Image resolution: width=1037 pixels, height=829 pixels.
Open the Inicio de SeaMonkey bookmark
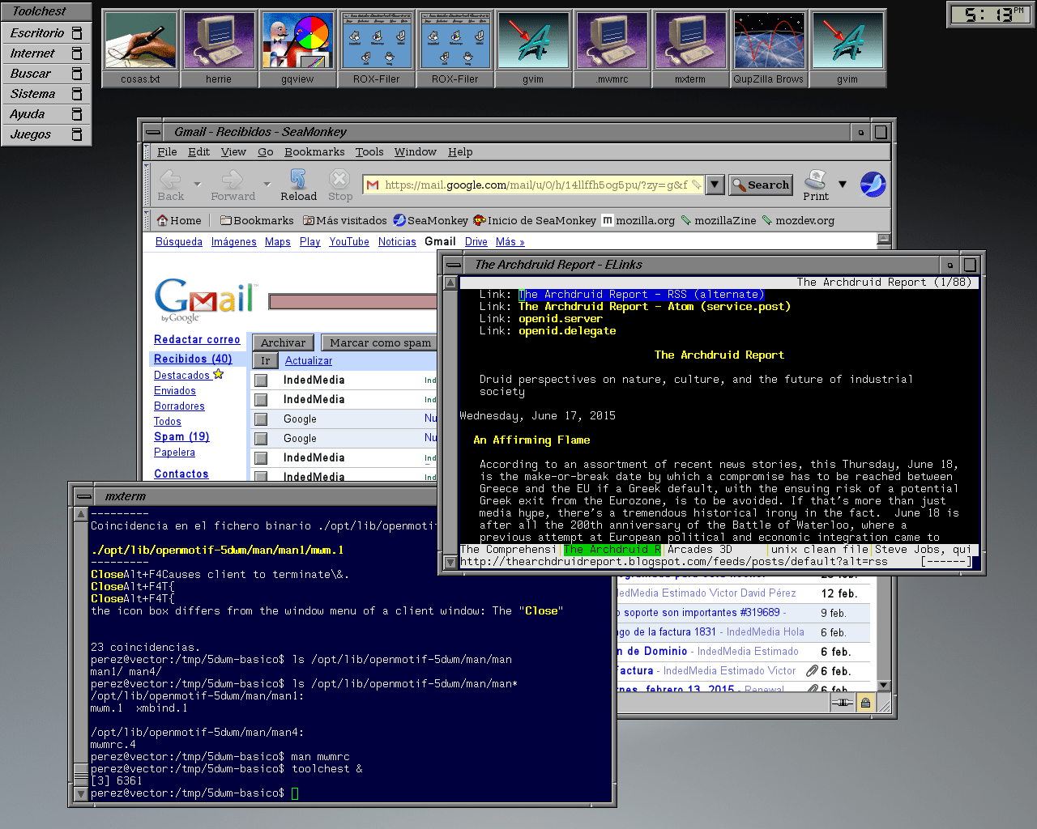[534, 220]
